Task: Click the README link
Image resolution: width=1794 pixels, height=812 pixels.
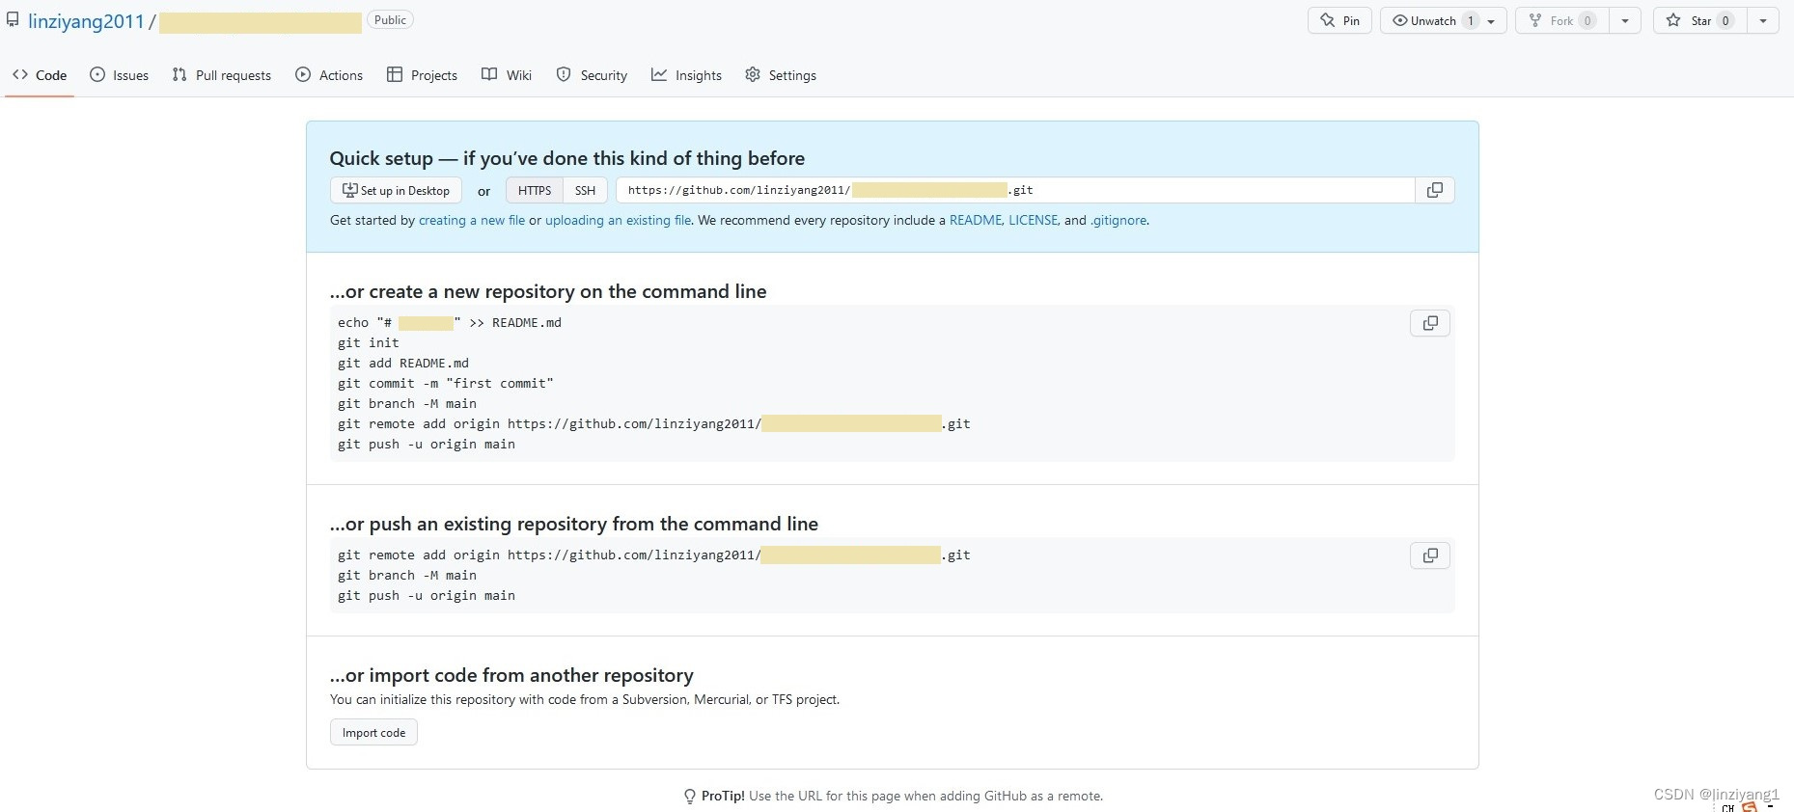Action: (976, 220)
